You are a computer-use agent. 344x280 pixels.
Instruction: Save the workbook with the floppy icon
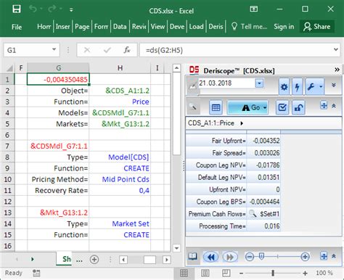[x=17, y=9]
